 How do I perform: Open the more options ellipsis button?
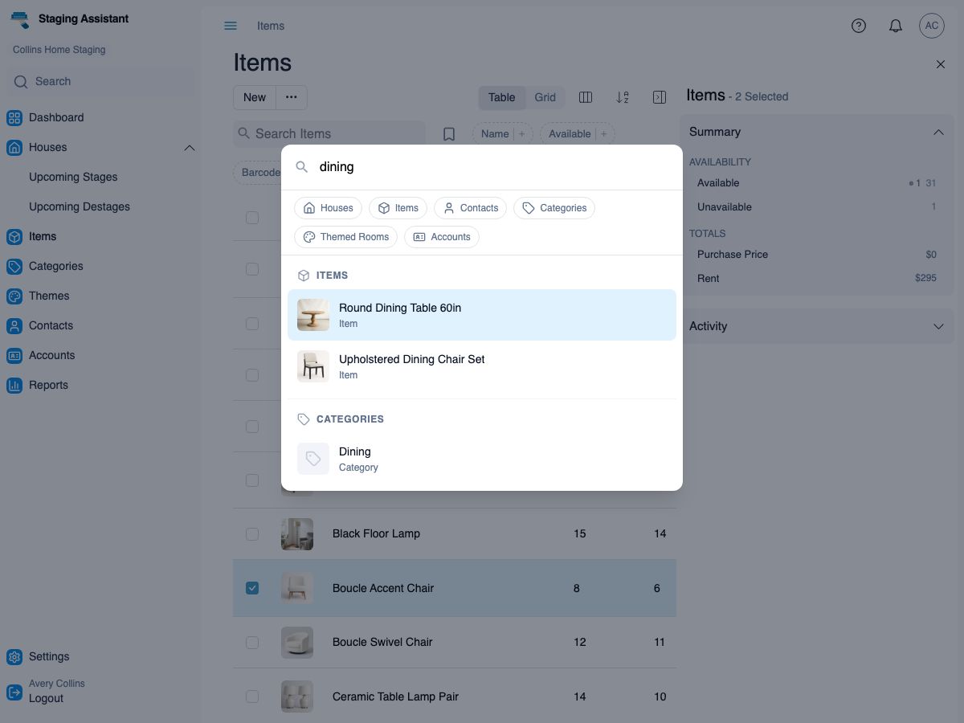[292, 97]
